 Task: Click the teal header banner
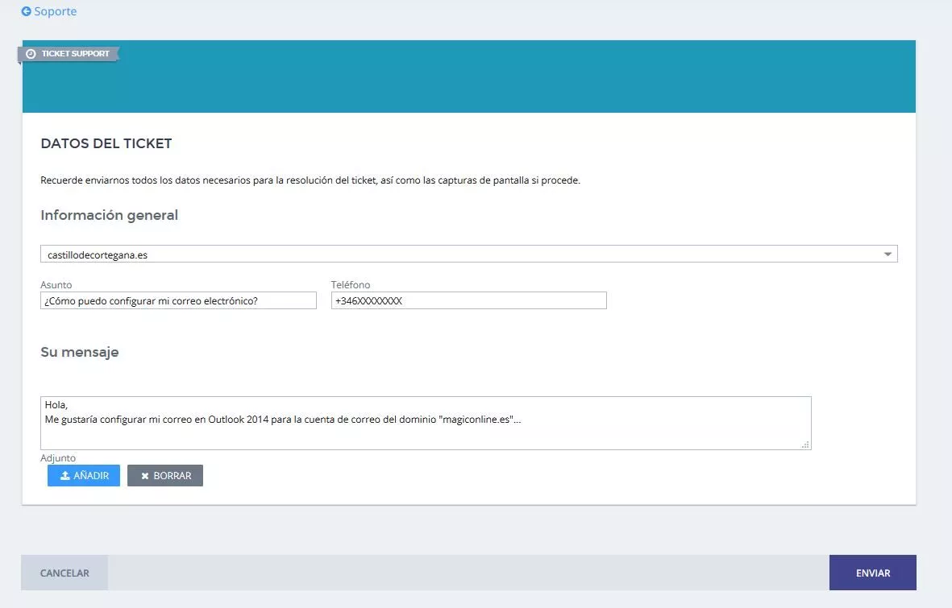tap(516, 81)
